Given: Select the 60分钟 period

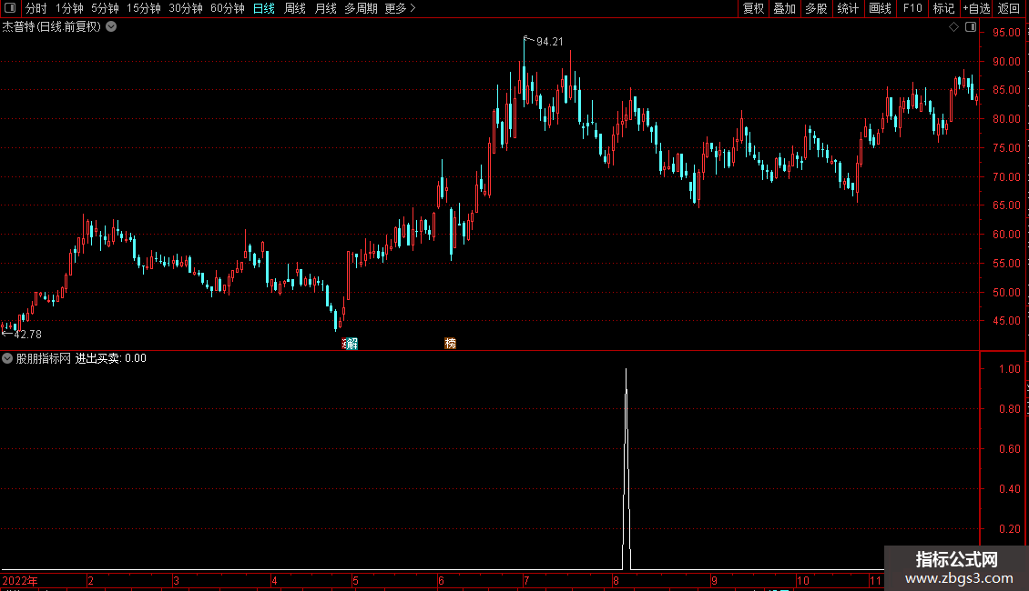Looking at the screenshot, I should [228, 8].
